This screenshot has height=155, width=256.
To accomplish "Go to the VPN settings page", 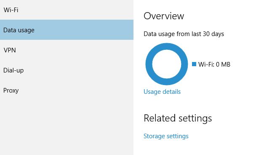I will click(x=67, y=50).
